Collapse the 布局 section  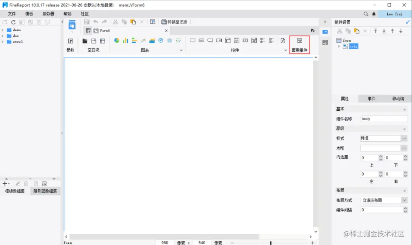[404, 191]
